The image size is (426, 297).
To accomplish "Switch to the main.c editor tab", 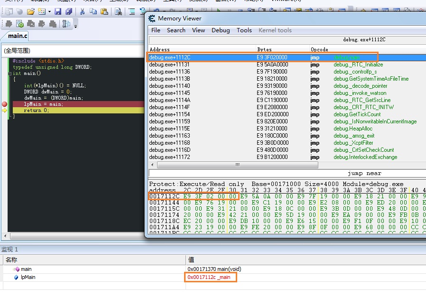I will (18, 36).
